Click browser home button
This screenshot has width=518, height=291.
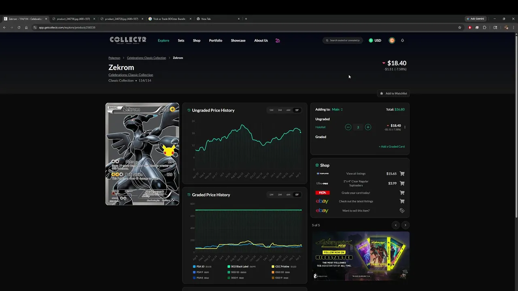click(26, 27)
